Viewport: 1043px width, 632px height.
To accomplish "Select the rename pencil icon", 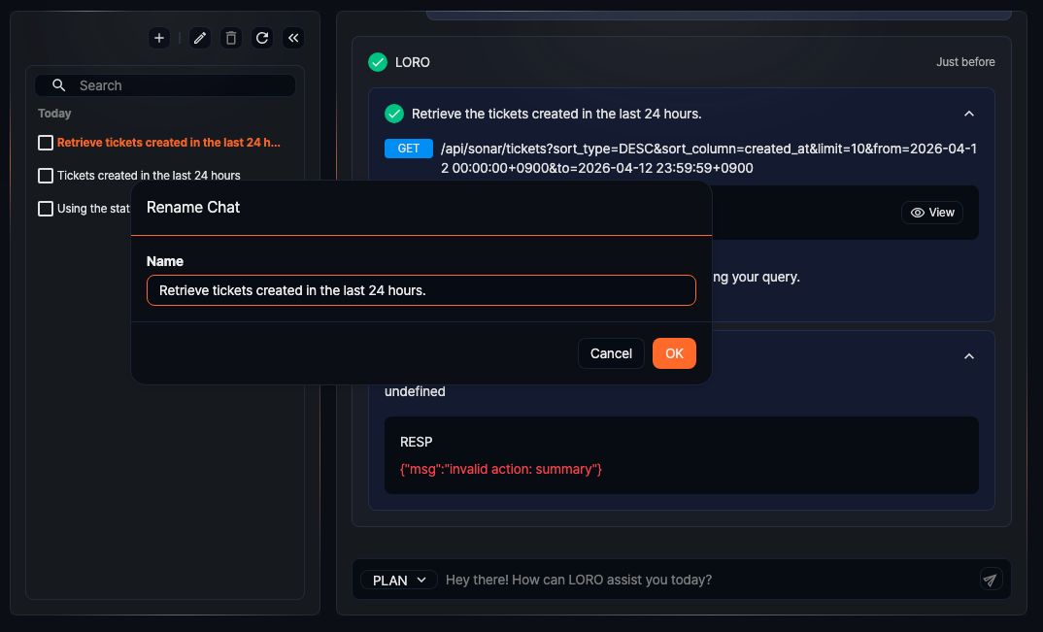I will click(x=199, y=38).
